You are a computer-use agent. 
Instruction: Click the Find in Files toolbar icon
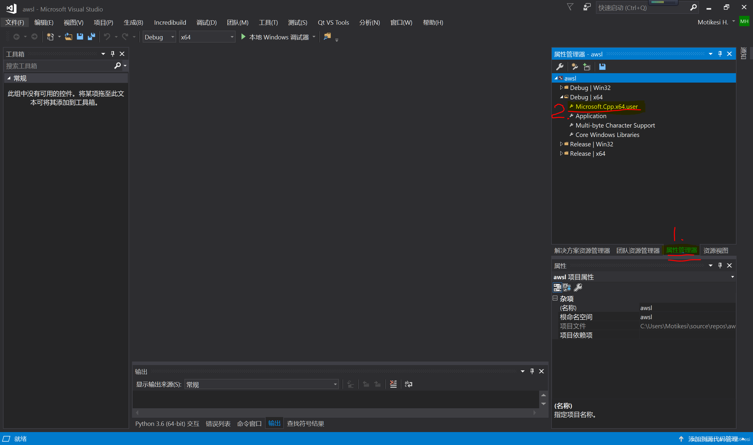327,36
